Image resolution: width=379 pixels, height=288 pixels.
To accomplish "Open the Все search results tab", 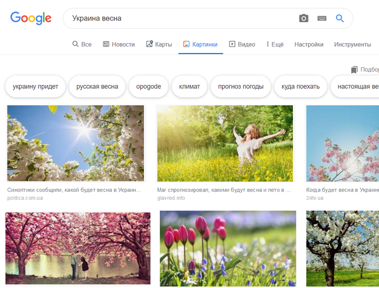I will (82, 44).
